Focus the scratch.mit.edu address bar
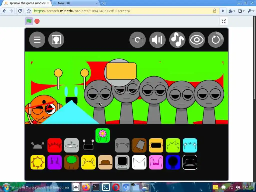The image size is (256, 192). pos(122,11)
